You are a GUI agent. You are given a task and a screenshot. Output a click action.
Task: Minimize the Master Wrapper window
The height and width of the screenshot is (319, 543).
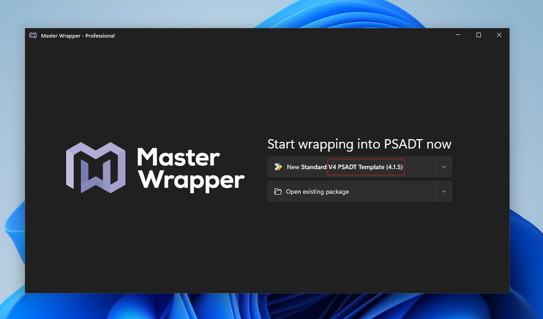tap(458, 35)
